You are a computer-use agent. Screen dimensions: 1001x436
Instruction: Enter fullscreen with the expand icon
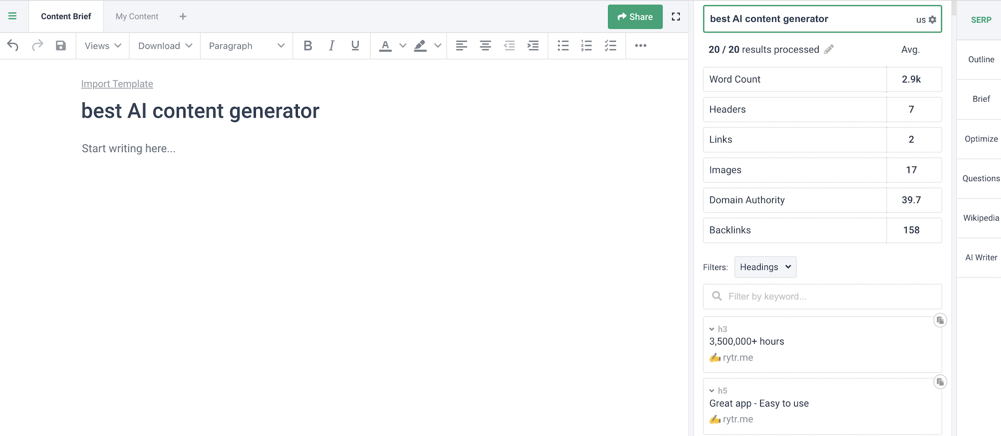pyautogui.click(x=676, y=16)
